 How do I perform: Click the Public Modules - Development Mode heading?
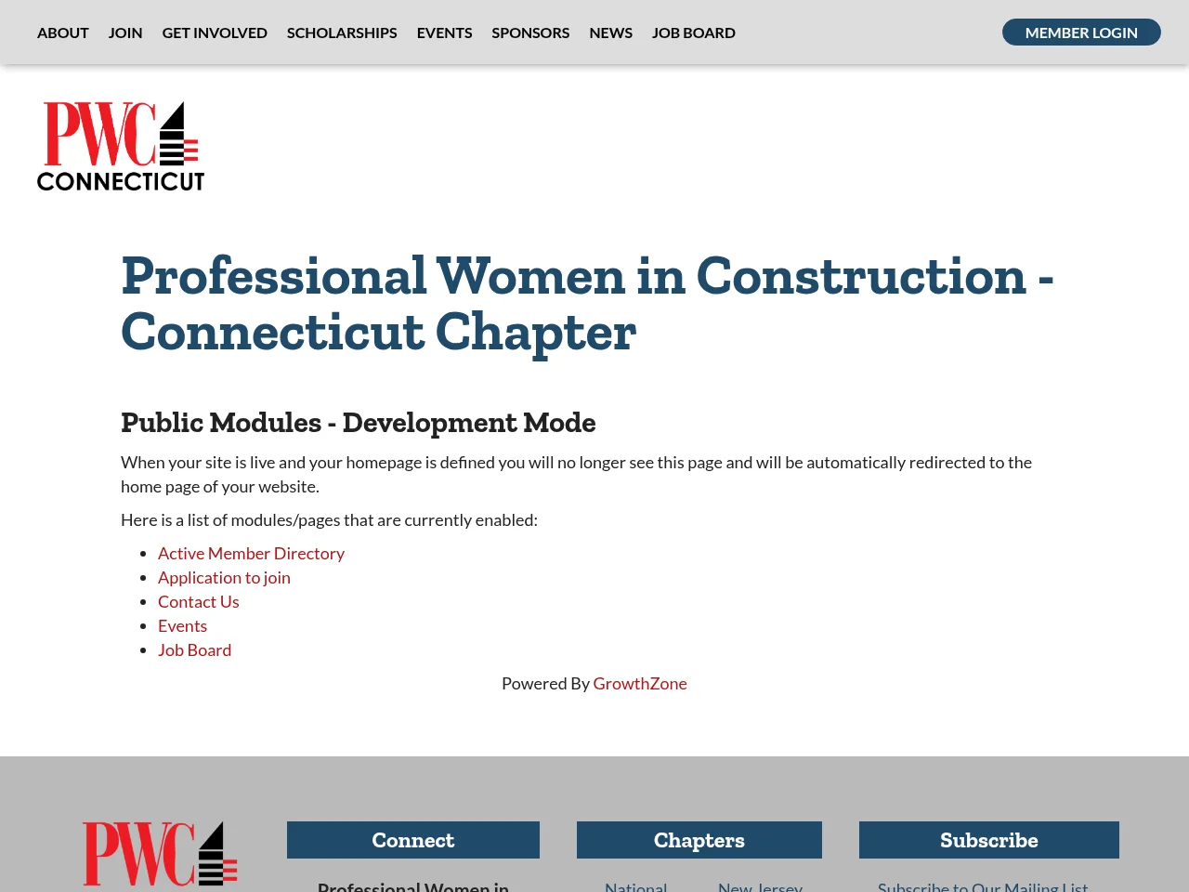(x=359, y=423)
